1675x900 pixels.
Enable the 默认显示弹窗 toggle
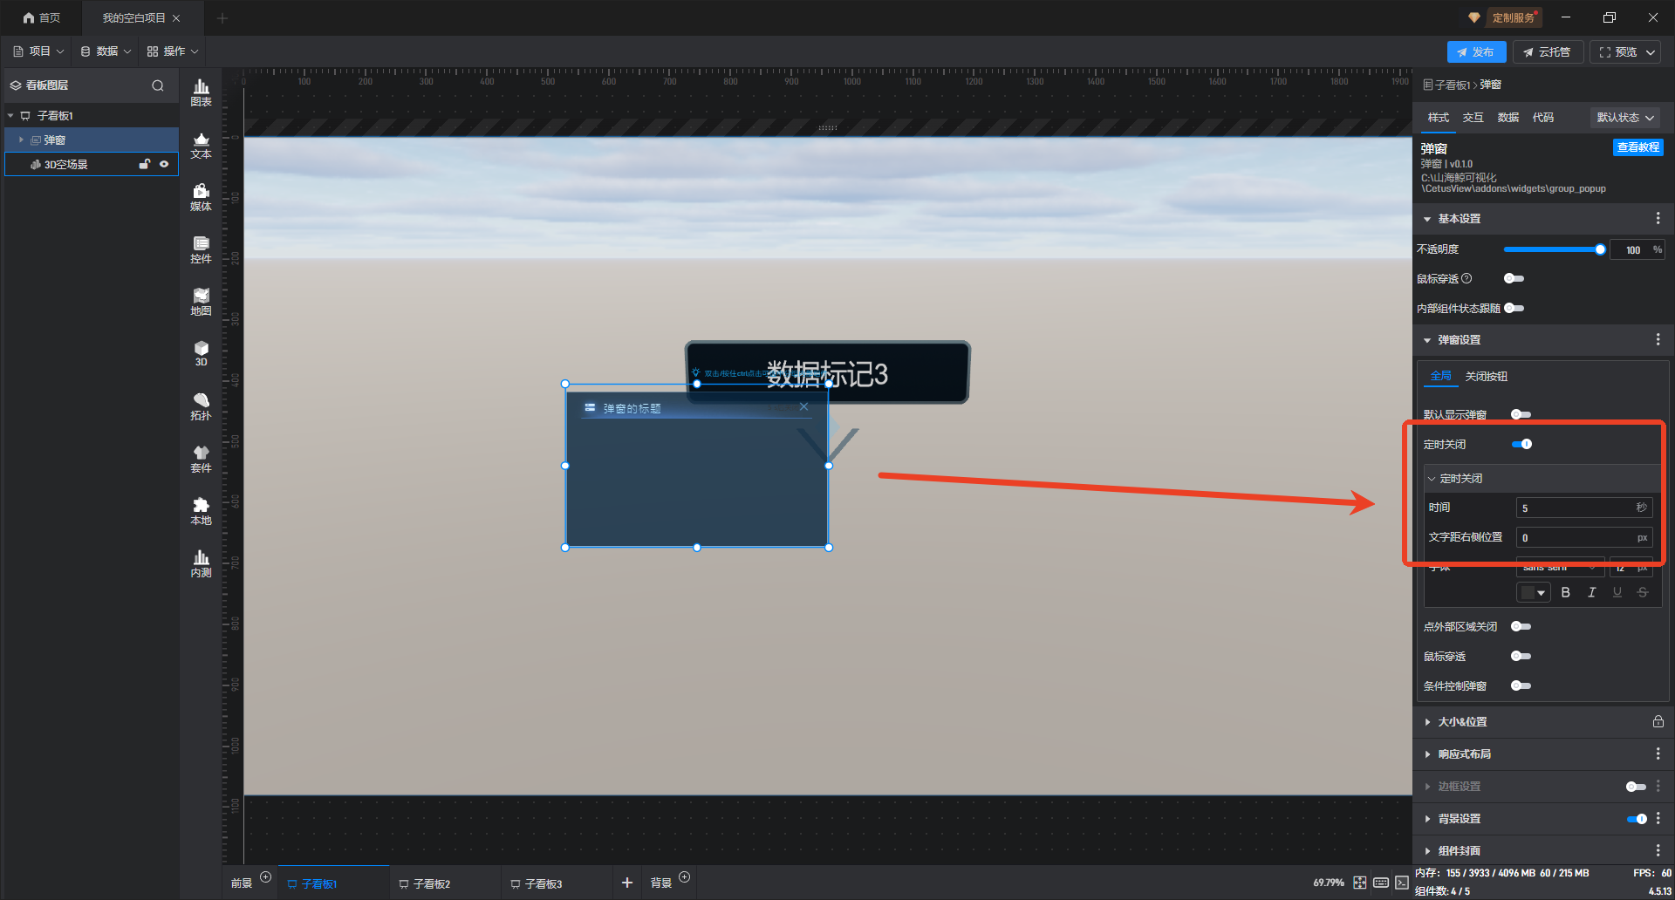pyautogui.click(x=1521, y=414)
